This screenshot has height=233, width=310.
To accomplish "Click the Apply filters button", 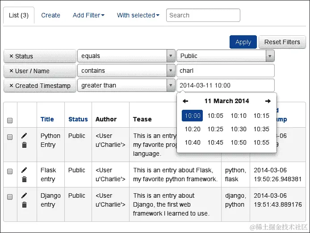I will tap(243, 42).
